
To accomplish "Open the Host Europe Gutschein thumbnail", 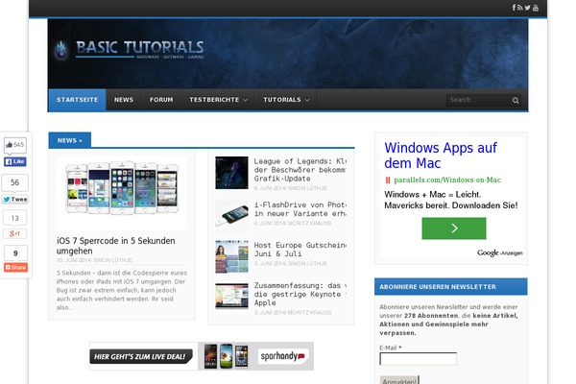I will click(x=231, y=256).
